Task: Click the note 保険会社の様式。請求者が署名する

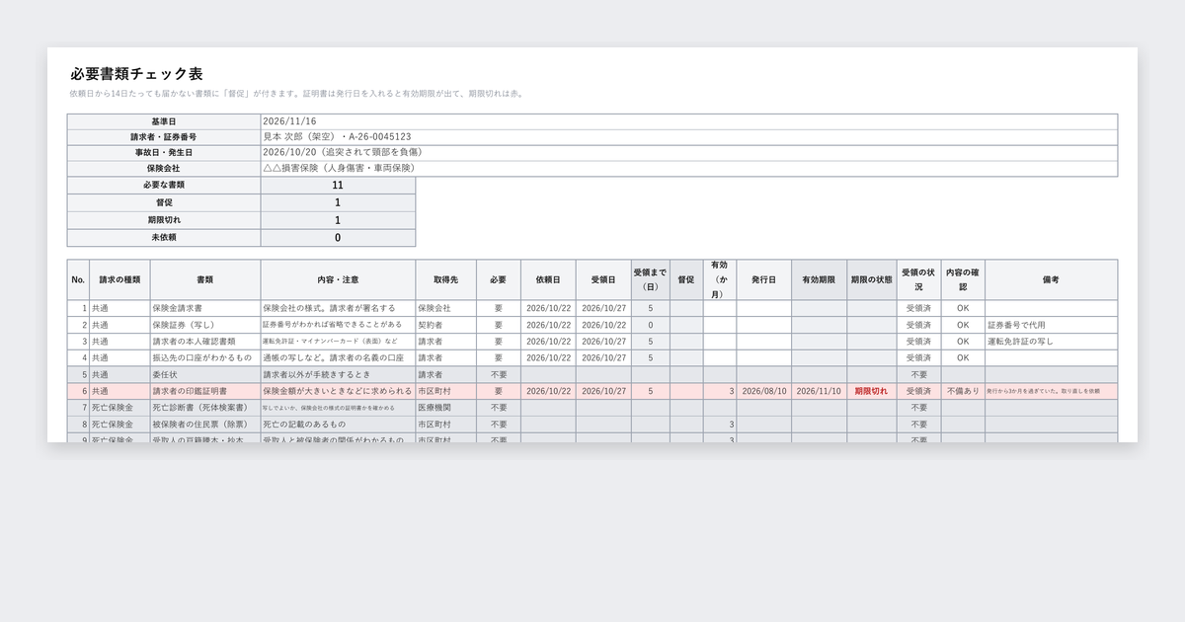Action: (x=338, y=308)
